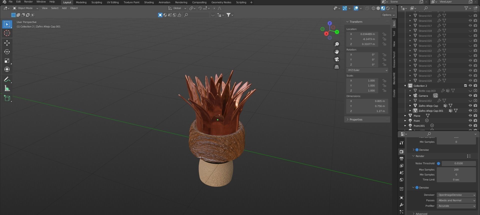Toggle the Noise Threshold checkbox
This screenshot has height=215, width=480.
click(438, 163)
